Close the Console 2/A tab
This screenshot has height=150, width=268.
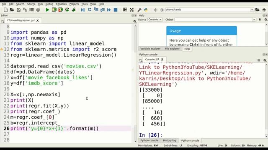click(162, 60)
